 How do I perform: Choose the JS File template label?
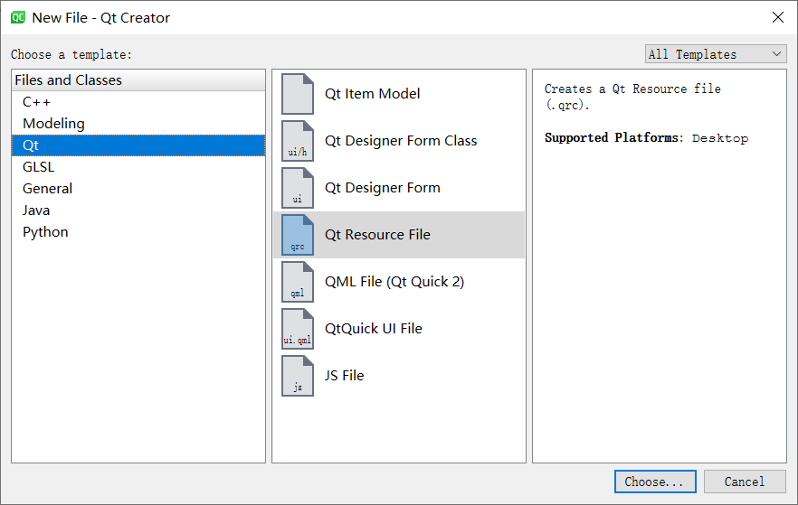[x=344, y=376]
